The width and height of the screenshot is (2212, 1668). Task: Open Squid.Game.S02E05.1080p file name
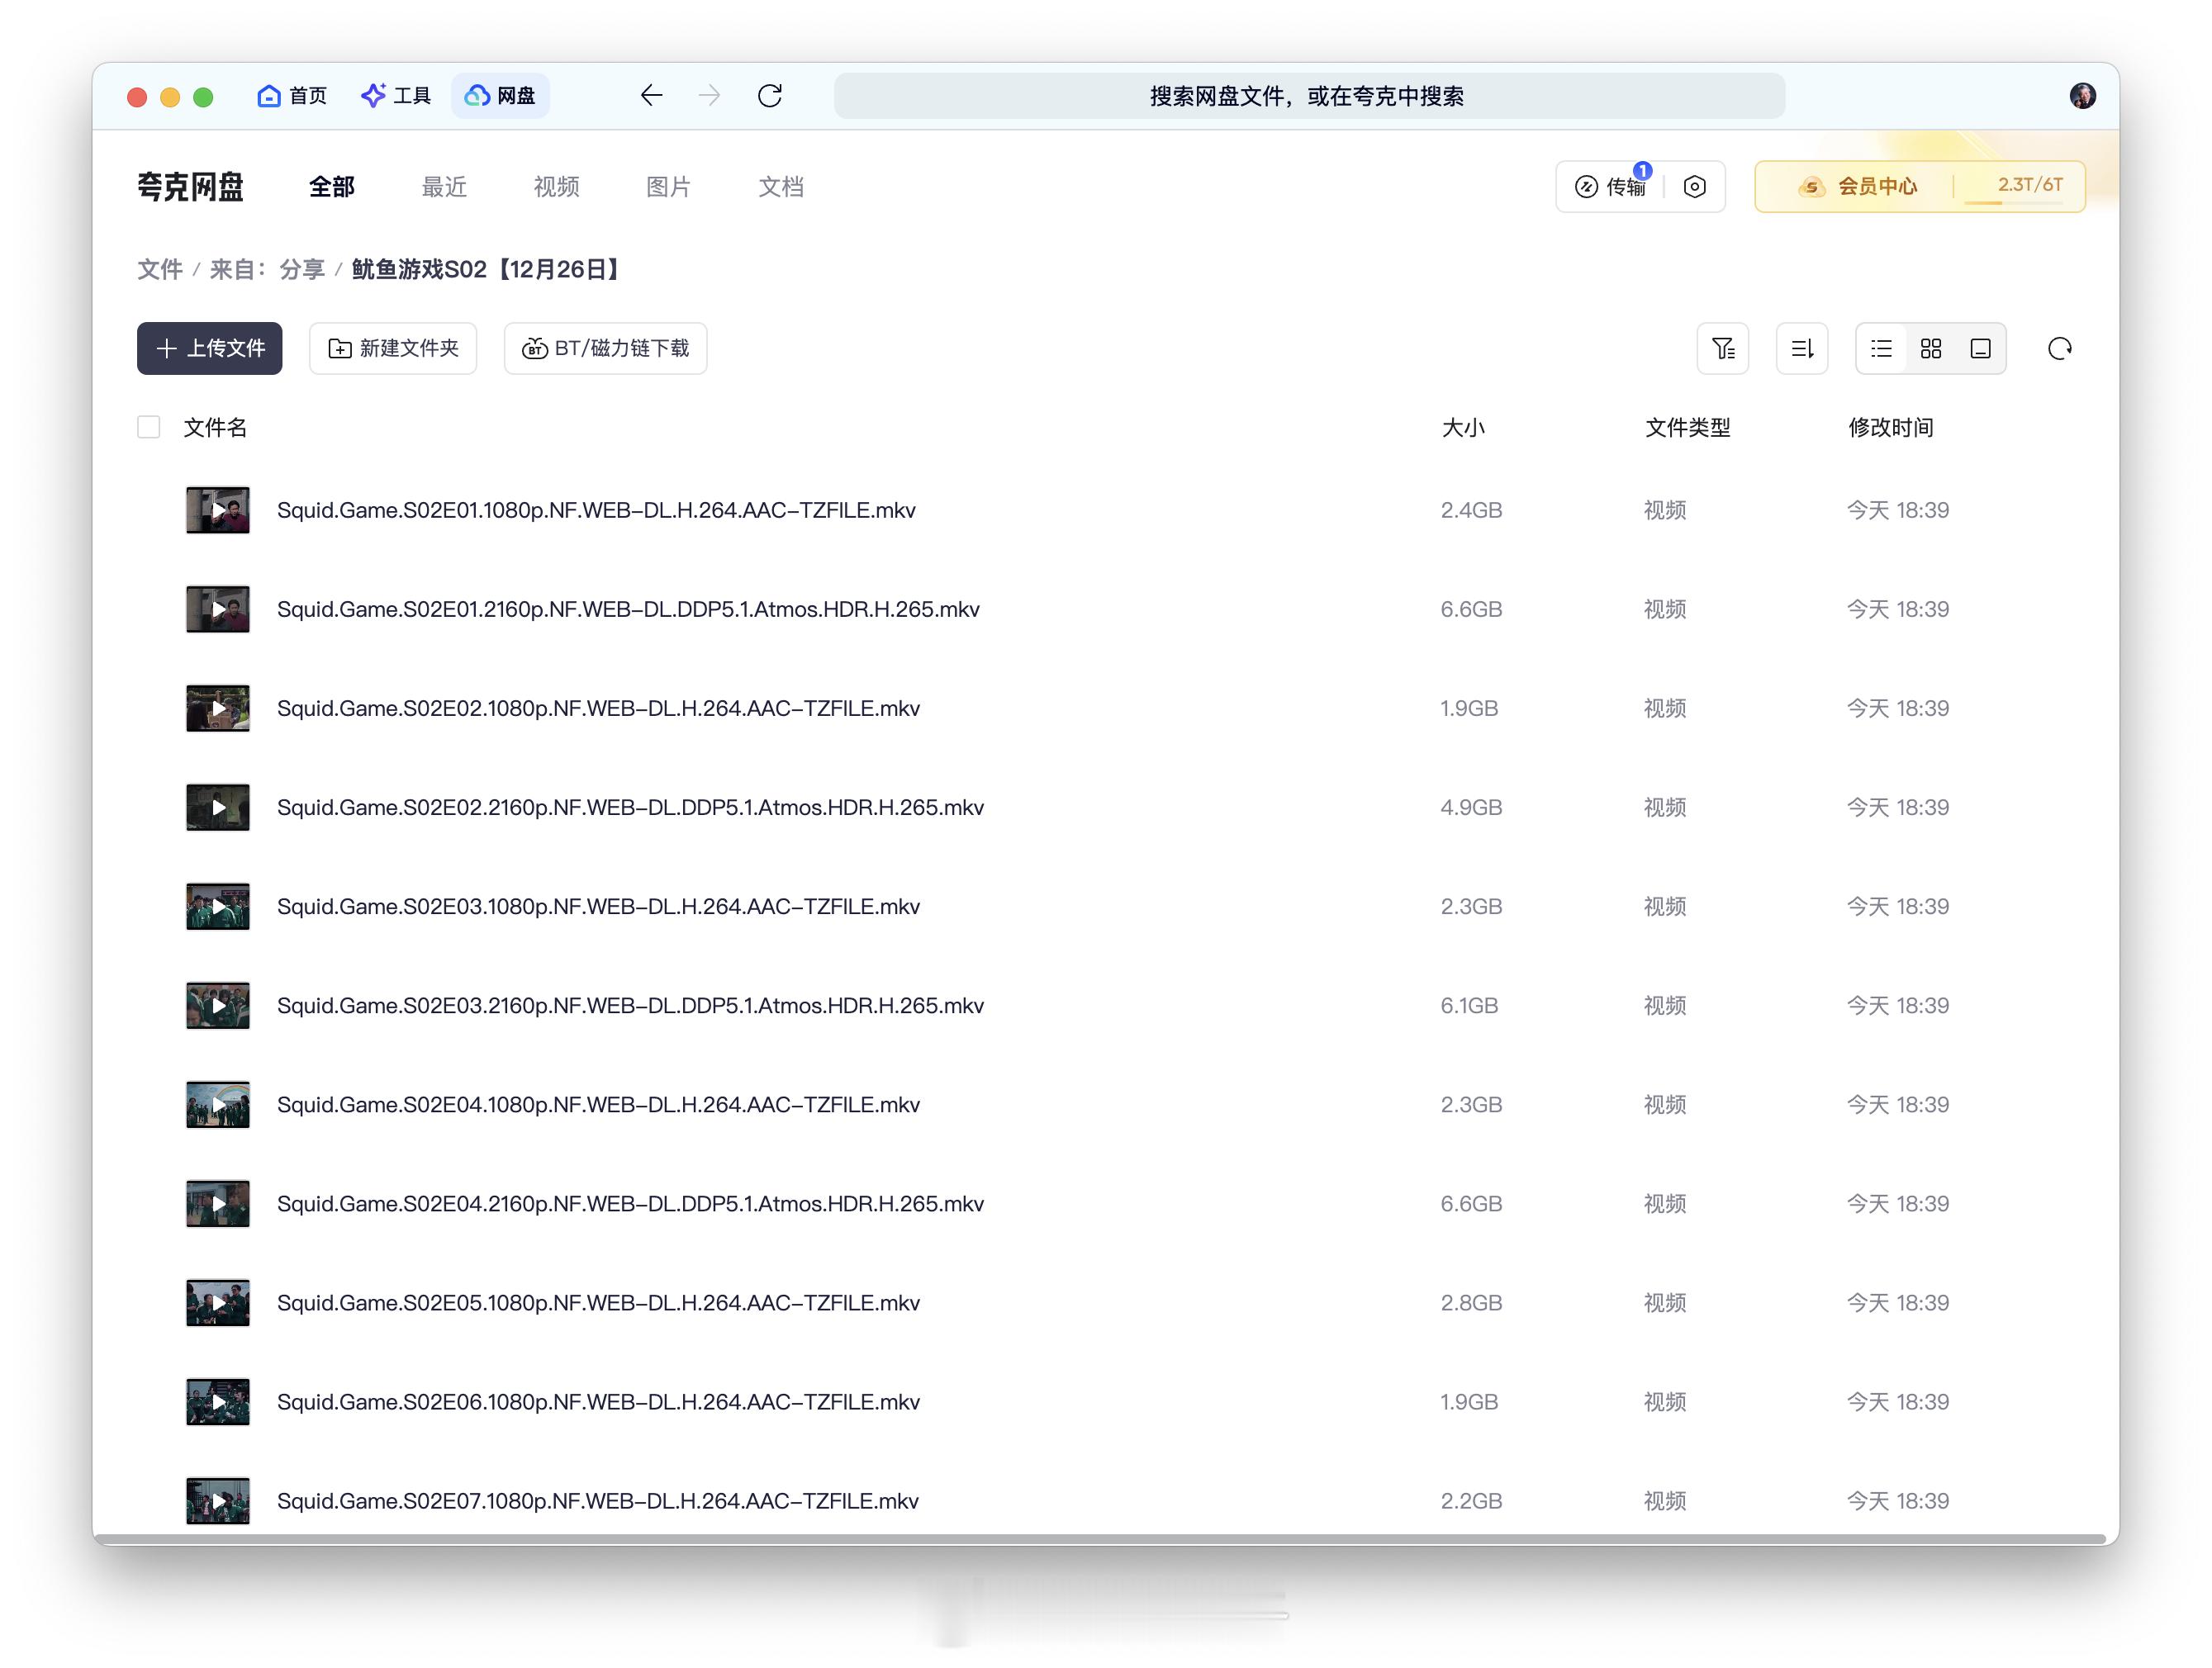click(598, 1302)
